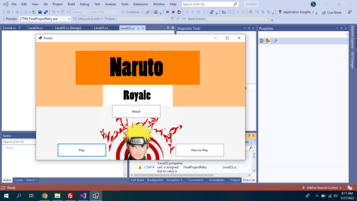Click Continue to resume debugging
The image size is (357, 201).
pyautogui.click(x=130, y=12)
